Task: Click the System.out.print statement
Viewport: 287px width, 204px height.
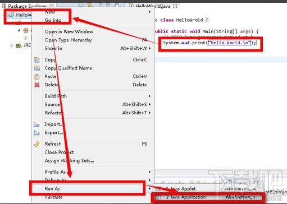Action: click(209, 43)
